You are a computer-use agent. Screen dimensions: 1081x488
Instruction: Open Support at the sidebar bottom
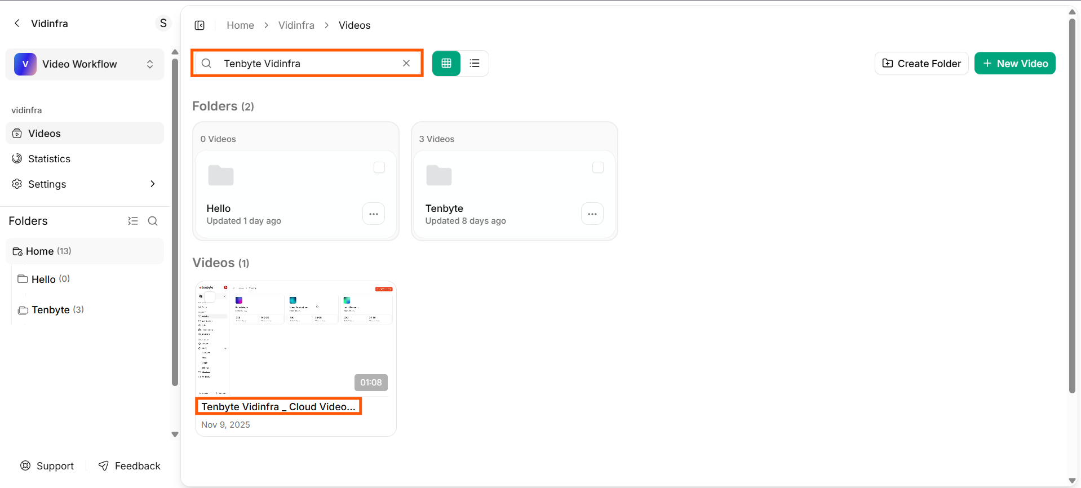(47, 466)
